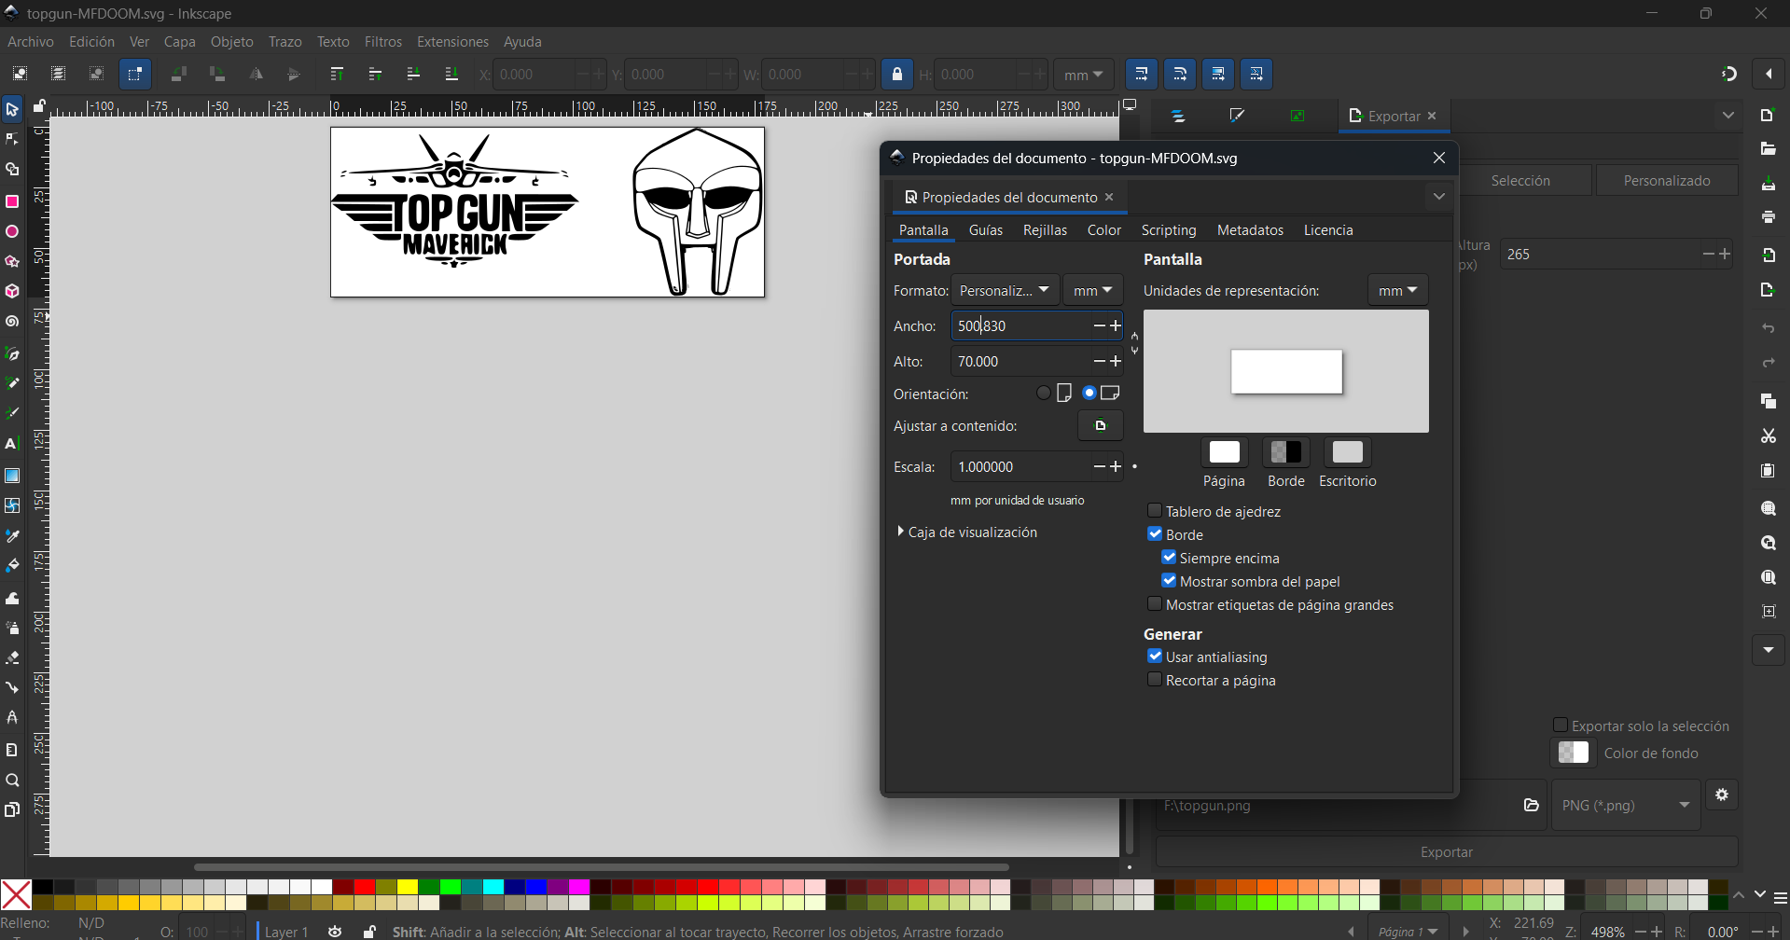Viewport: 1790px width, 940px height.
Task: Select the Eraser tool
Action: pos(12,657)
